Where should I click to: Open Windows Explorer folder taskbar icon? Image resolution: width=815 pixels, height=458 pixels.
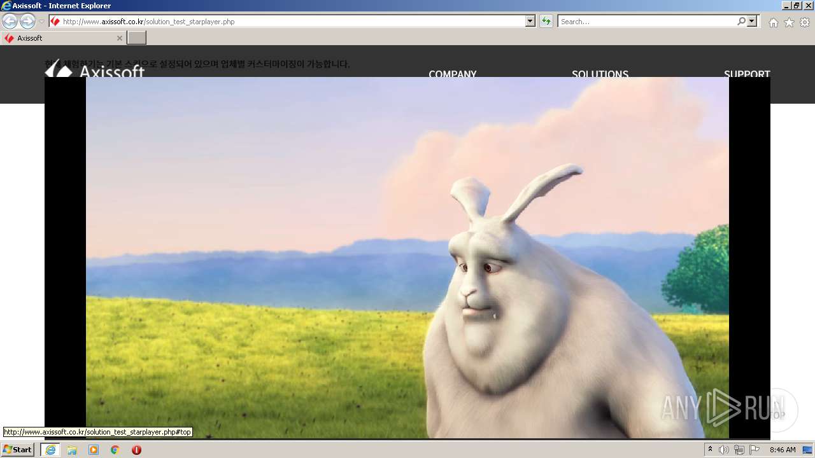72,450
